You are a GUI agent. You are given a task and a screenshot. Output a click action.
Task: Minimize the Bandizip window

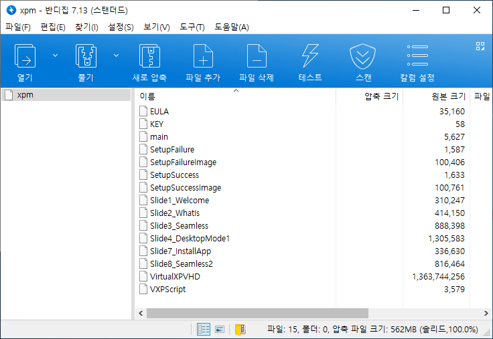pyautogui.click(x=416, y=10)
